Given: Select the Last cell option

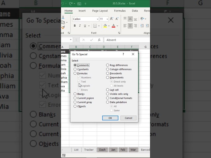Looking at the screenshot, I should click(x=107, y=90).
